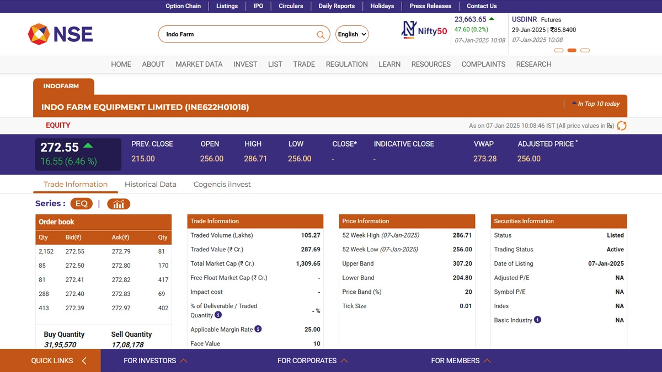Viewport: 662px width, 372px height.
Task: Click the NSE logo
Action: (60, 34)
